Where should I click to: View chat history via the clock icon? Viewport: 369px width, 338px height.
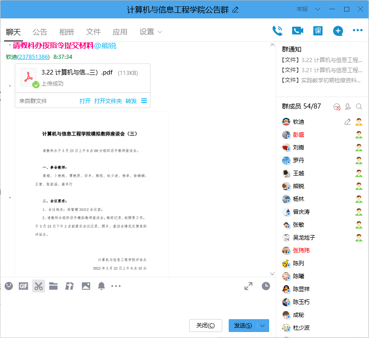[266, 286]
